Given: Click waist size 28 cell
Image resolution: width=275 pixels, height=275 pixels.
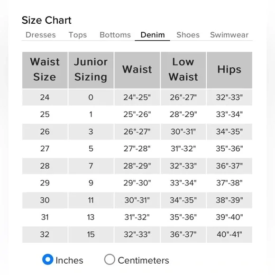Looking at the screenshot, I should [x=45, y=166].
